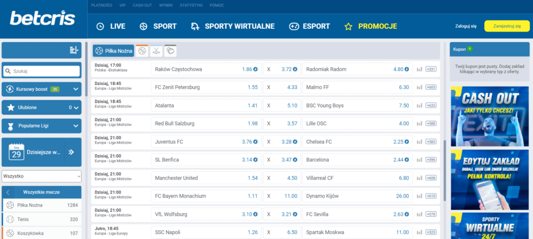533x239 pixels.
Task: Open the LIVE section
Action: [111, 27]
